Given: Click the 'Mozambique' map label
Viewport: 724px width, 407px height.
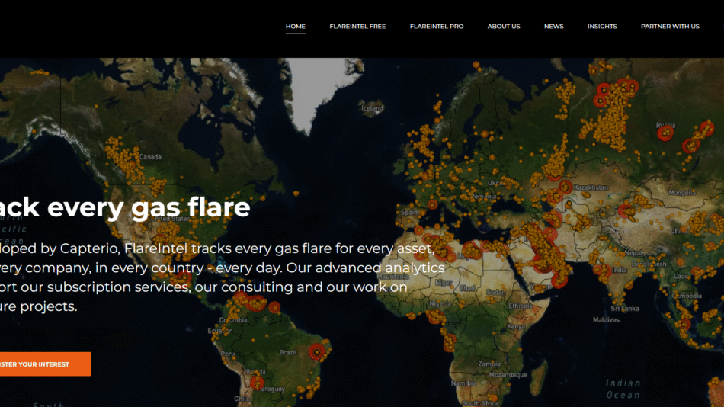Looking at the screenshot, I should tap(508, 375).
